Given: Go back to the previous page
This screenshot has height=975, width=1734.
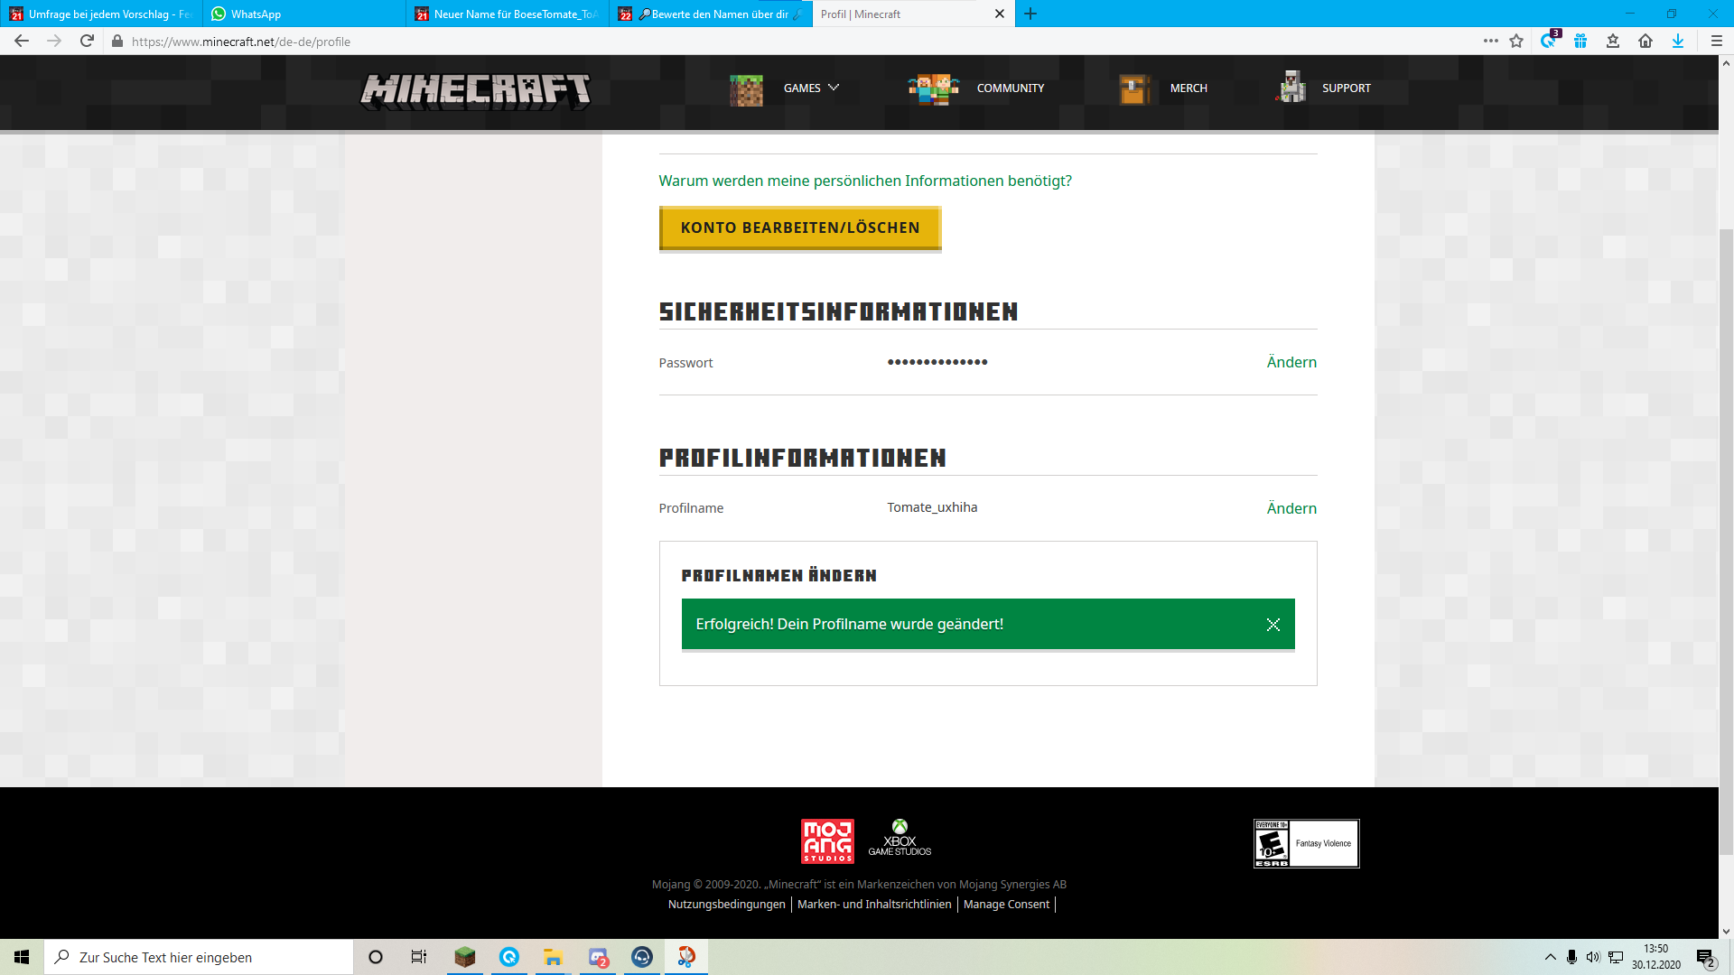Looking at the screenshot, I should tap(22, 42).
